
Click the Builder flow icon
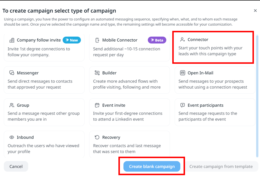97,73
